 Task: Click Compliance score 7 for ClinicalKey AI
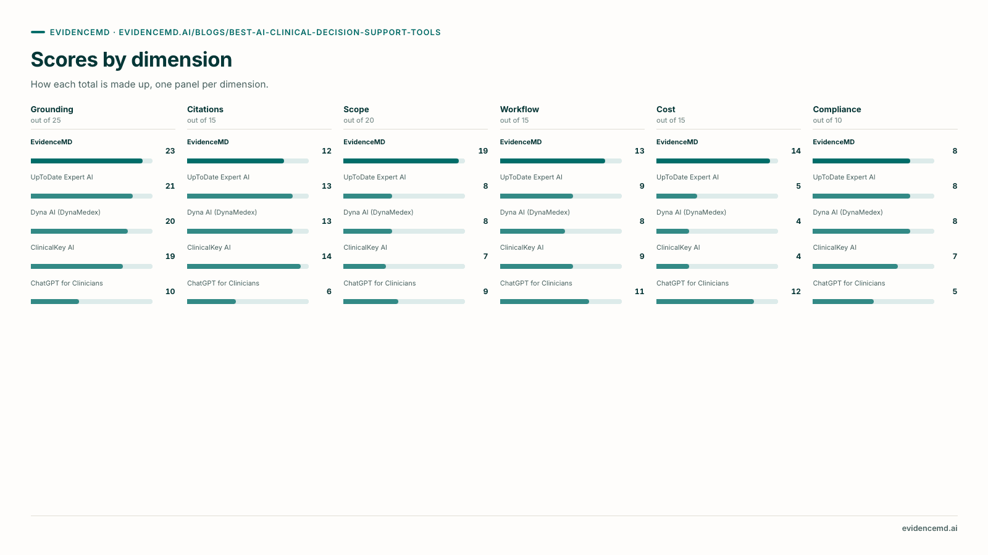point(955,257)
